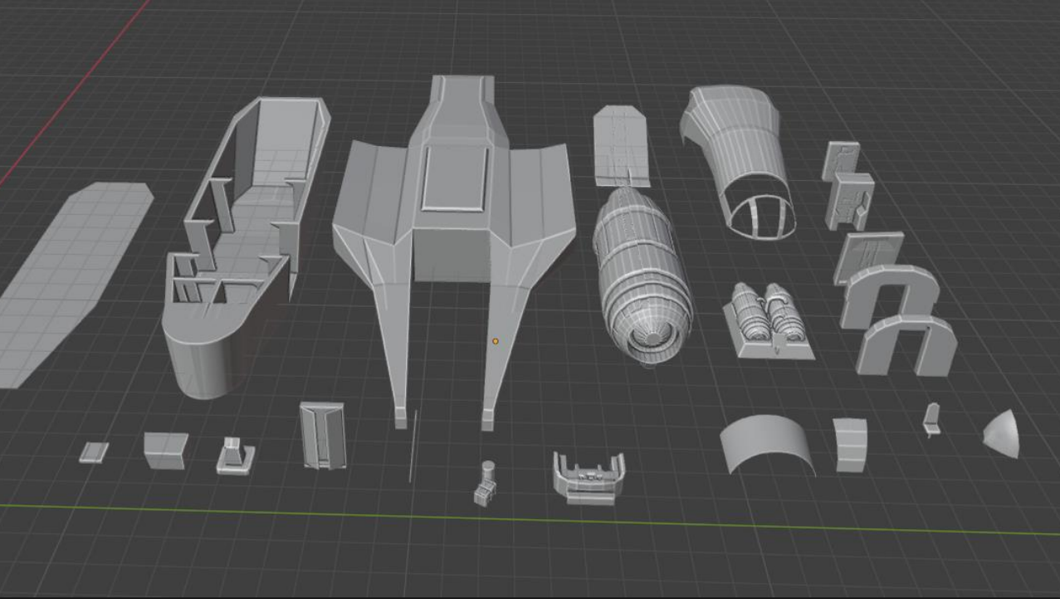Select the tiny flat square tile
Screen dimensions: 1060x599
(x=94, y=452)
